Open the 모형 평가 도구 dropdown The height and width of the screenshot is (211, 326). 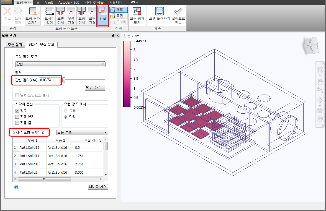point(60,64)
